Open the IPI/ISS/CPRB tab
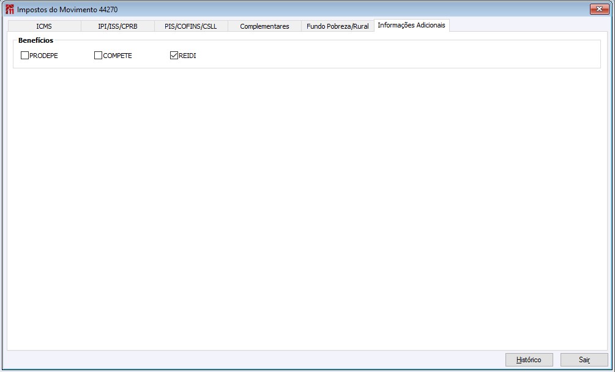The width and height of the screenshot is (615, 372). [x=117, y=26]
